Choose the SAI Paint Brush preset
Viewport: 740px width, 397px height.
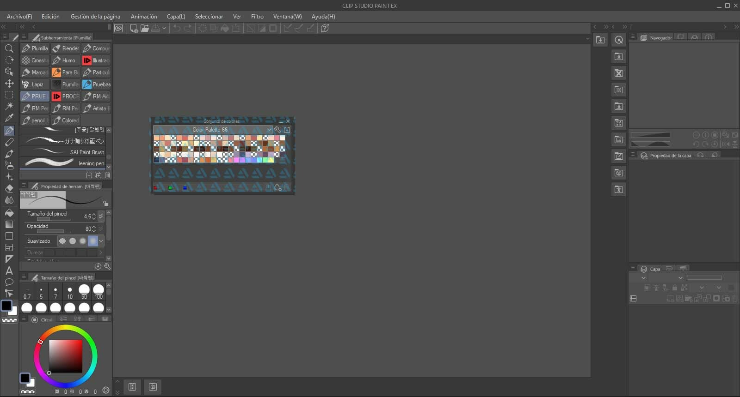click(x=62, y=152)
